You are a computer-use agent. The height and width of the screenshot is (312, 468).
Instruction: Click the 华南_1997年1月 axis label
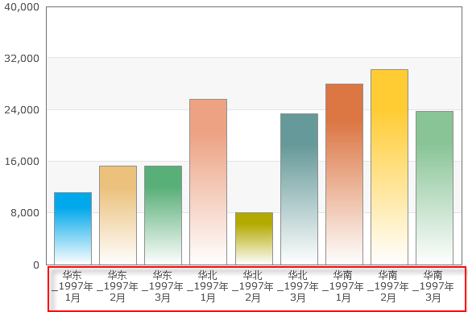[343, 286]
